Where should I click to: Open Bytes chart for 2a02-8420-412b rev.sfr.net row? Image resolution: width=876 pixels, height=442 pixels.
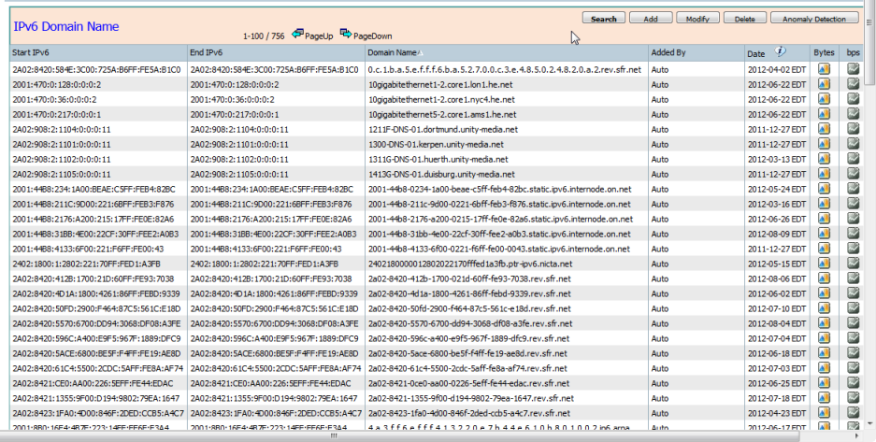click(824, 278)
